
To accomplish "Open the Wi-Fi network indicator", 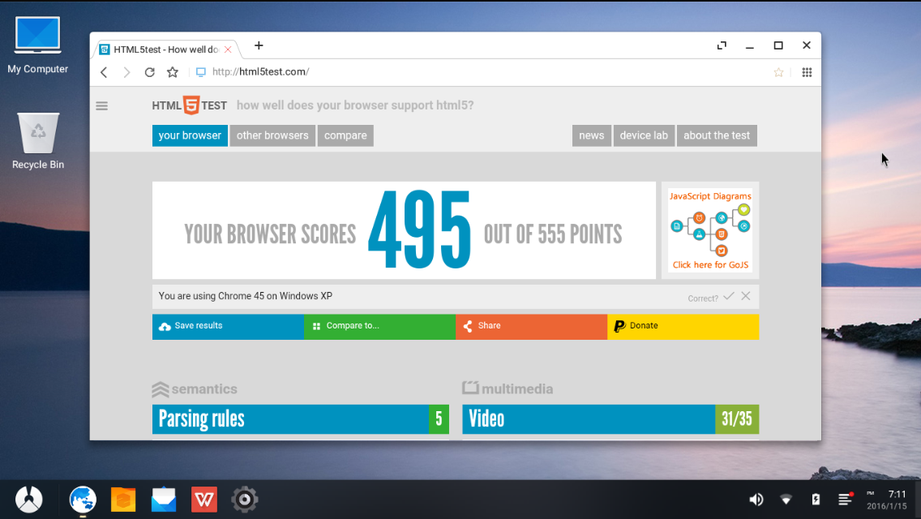I will point(786,500).
